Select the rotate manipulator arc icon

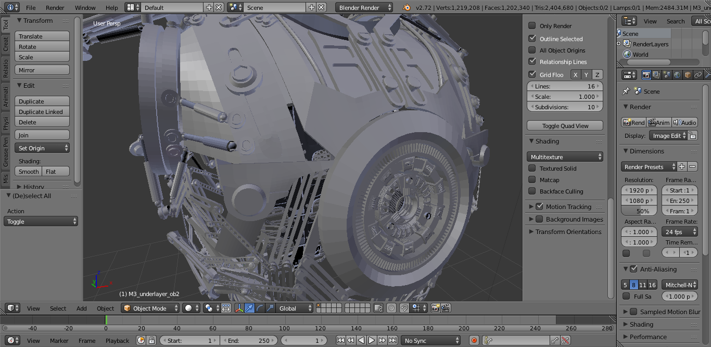point(260,308)
